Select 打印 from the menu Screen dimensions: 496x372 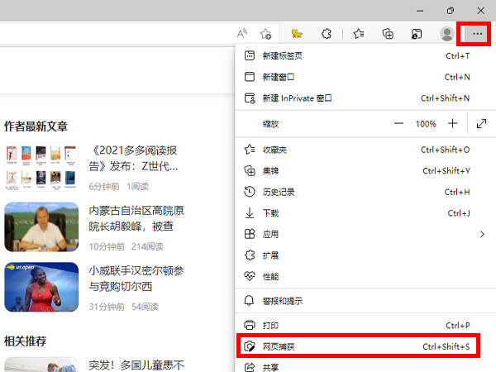point(365,326)
